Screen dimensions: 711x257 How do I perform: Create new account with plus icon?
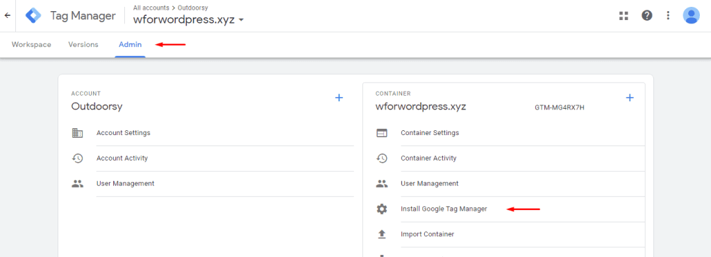pyautogui.click(x=339, y=98)
